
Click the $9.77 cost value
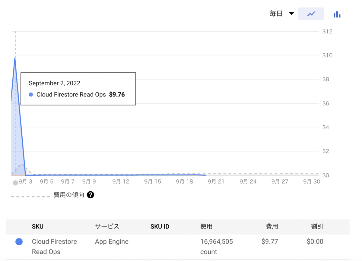(270, 241)
